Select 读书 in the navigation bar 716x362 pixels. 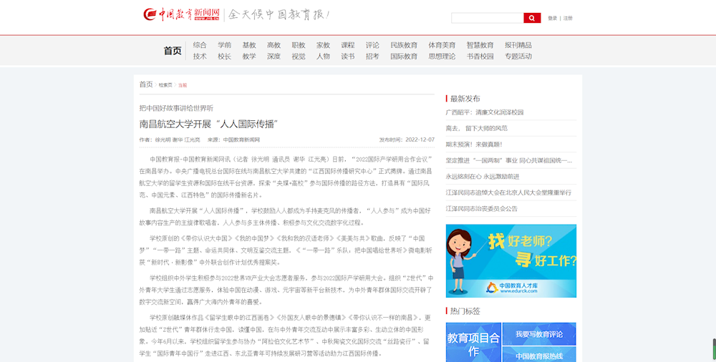[x=347, y=57]
